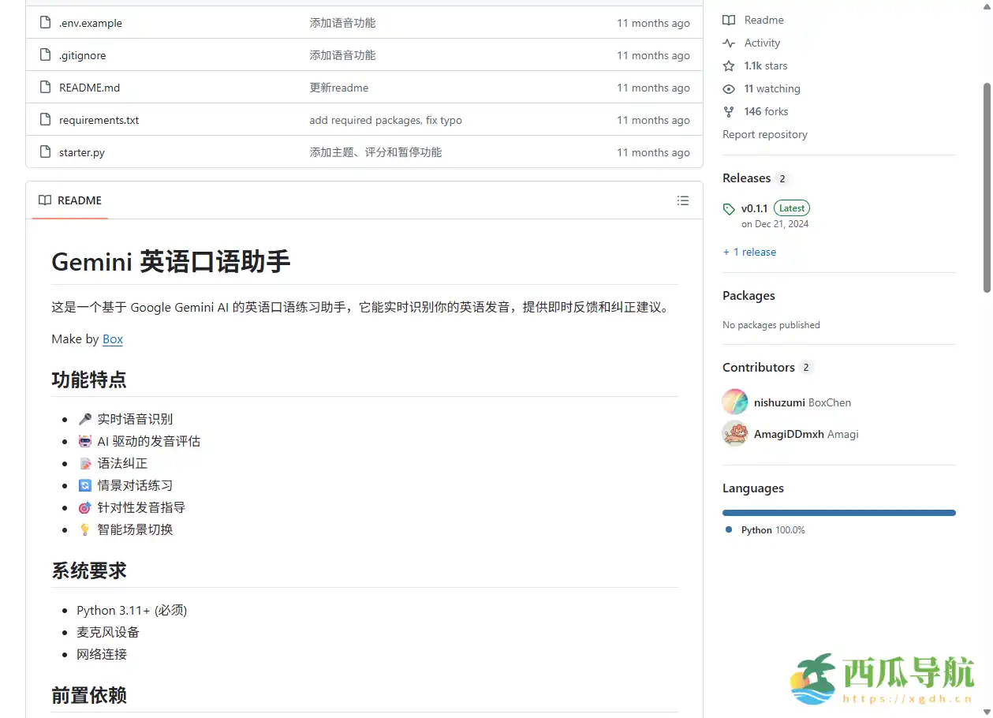Open Activity via the pulse icon
This screenshot has height=718, width=993.
tap(729, 43)
